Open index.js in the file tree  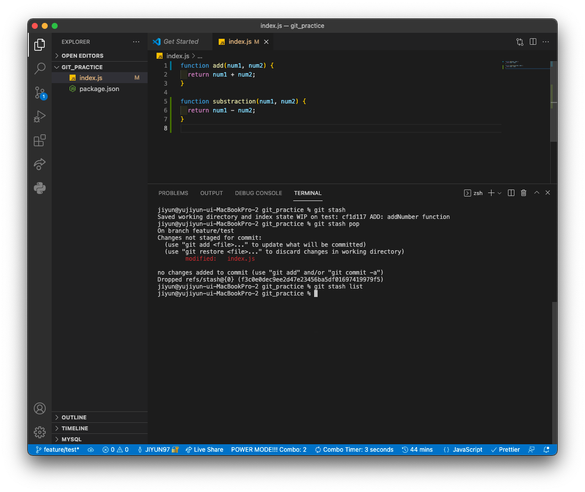coord(99,78)
